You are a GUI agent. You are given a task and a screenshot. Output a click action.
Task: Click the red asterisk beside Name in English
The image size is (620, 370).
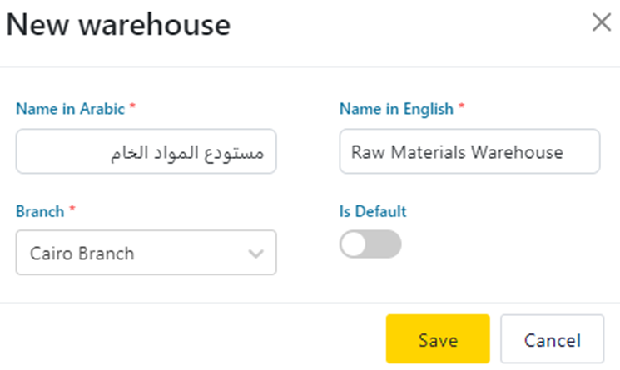click(462, 108)
